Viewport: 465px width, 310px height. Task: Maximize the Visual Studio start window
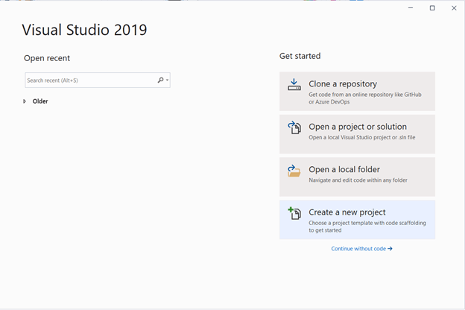(x=432, y=8)
